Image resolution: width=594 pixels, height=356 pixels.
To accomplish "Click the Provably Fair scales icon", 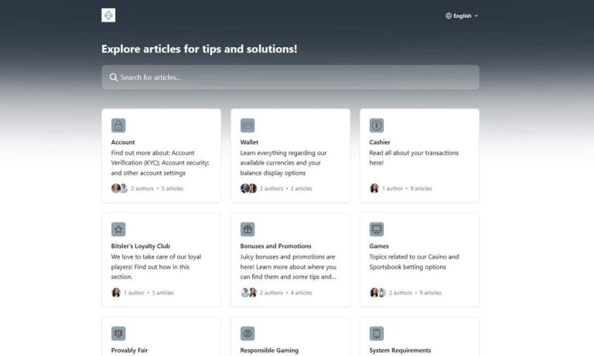I will pos(118,334).
